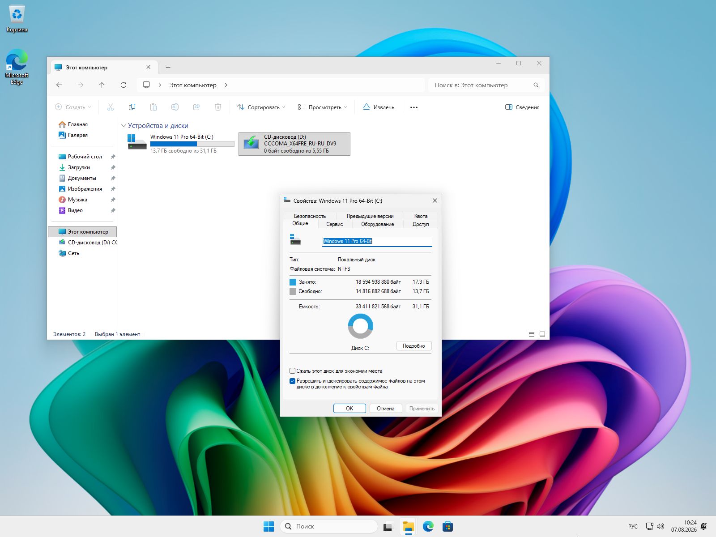This screenshot has height=537, width=716.
Task: Open the 'Квота' tab
Action: coord(421,216)
